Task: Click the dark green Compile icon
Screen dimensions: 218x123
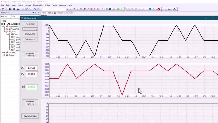Action: [x=110, y=9]
